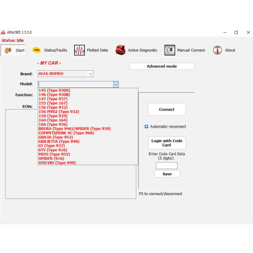Click the Advanced mode button
The height and width of the screenshot is (253, 253).
(162, 66)
